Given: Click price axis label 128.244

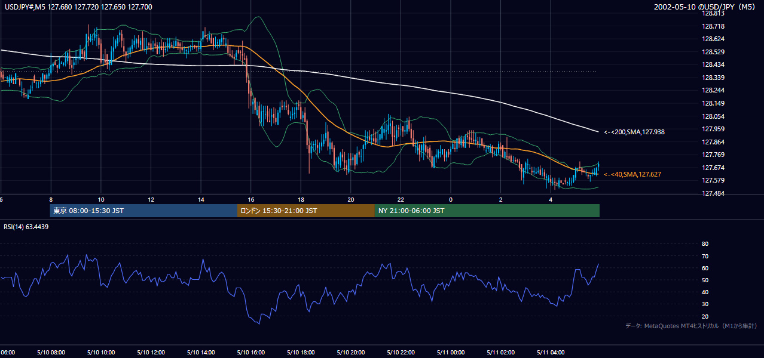Looking at the screenshot, I should click(x=713, y=90).
